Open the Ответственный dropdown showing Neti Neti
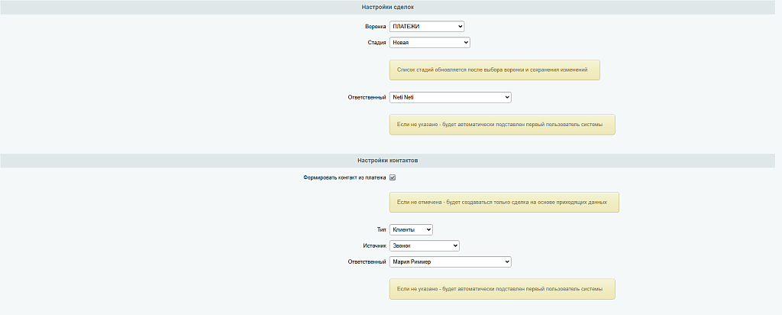This screenshot has width=782, height=315. click(x=450, y=97)
